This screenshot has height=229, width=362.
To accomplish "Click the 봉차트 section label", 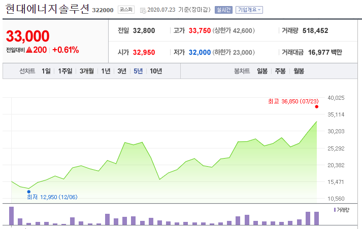I will pos(242,71).
